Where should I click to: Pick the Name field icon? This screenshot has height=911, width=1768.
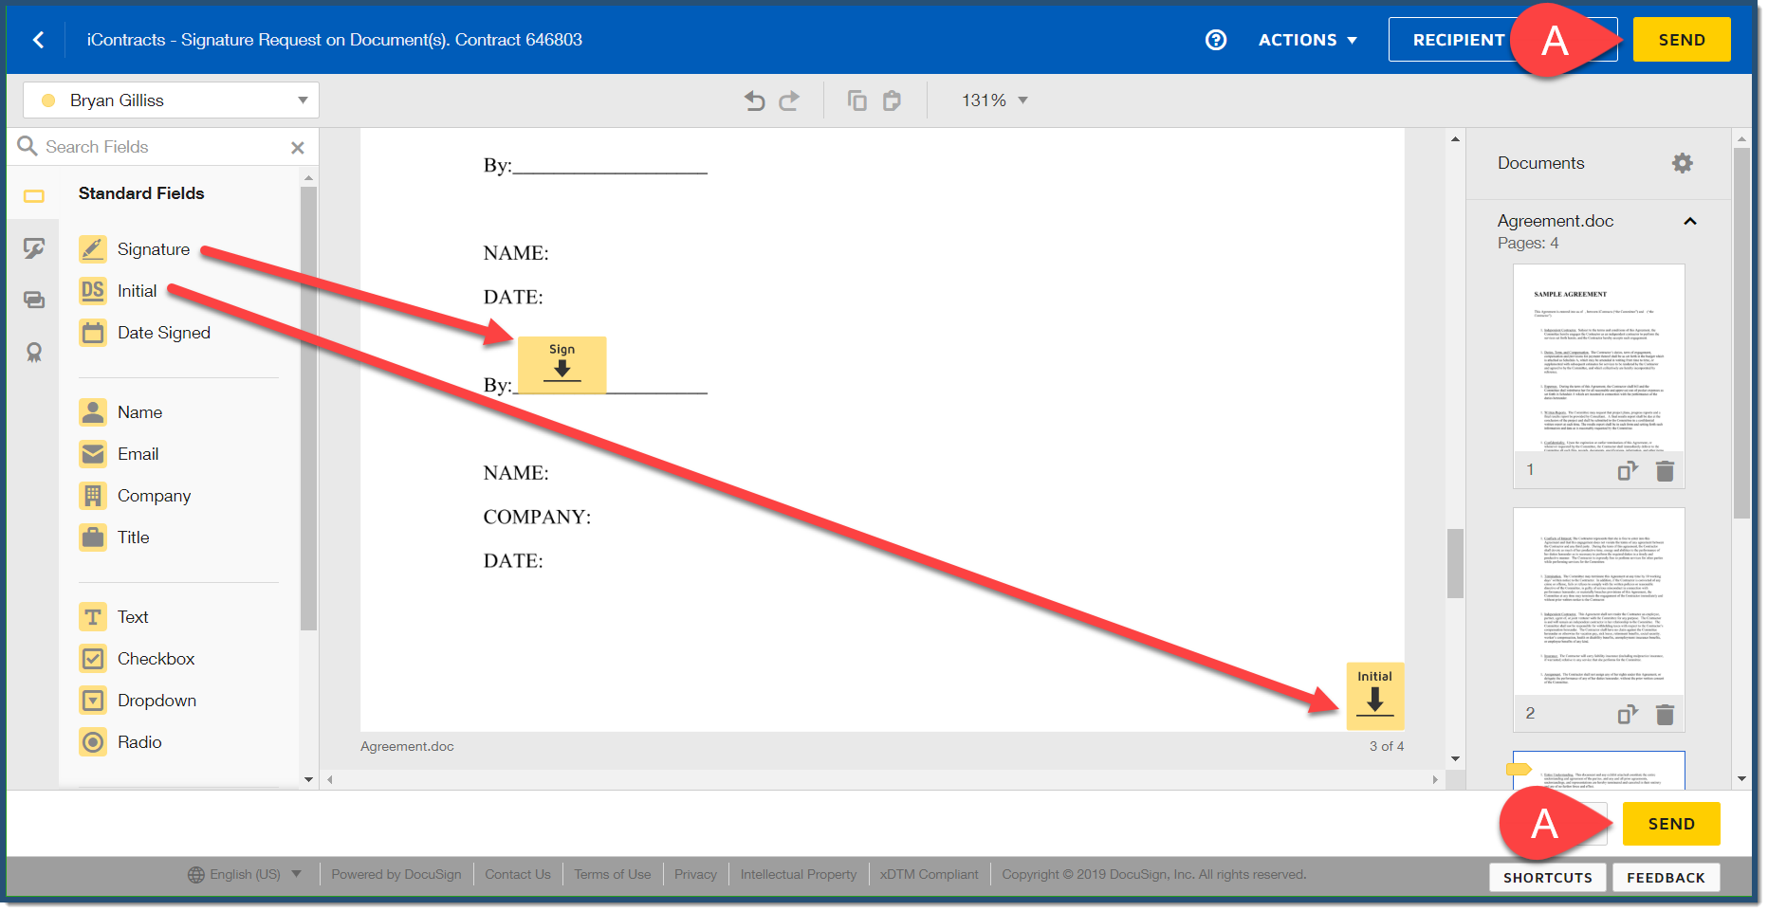pyautogui.click(x=93, y=412)
